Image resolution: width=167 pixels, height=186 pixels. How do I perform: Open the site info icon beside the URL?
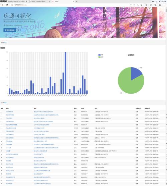click(12, 5)
